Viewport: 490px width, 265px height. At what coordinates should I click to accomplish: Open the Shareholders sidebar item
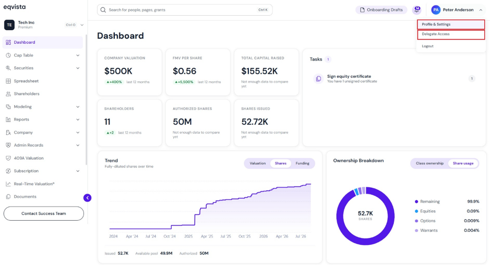click(42, 94)
